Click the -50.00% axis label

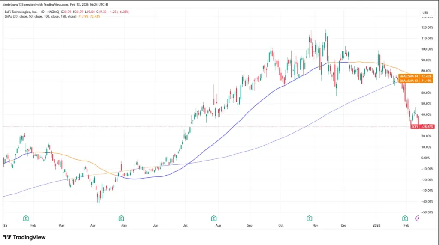(x=427, y=212)
